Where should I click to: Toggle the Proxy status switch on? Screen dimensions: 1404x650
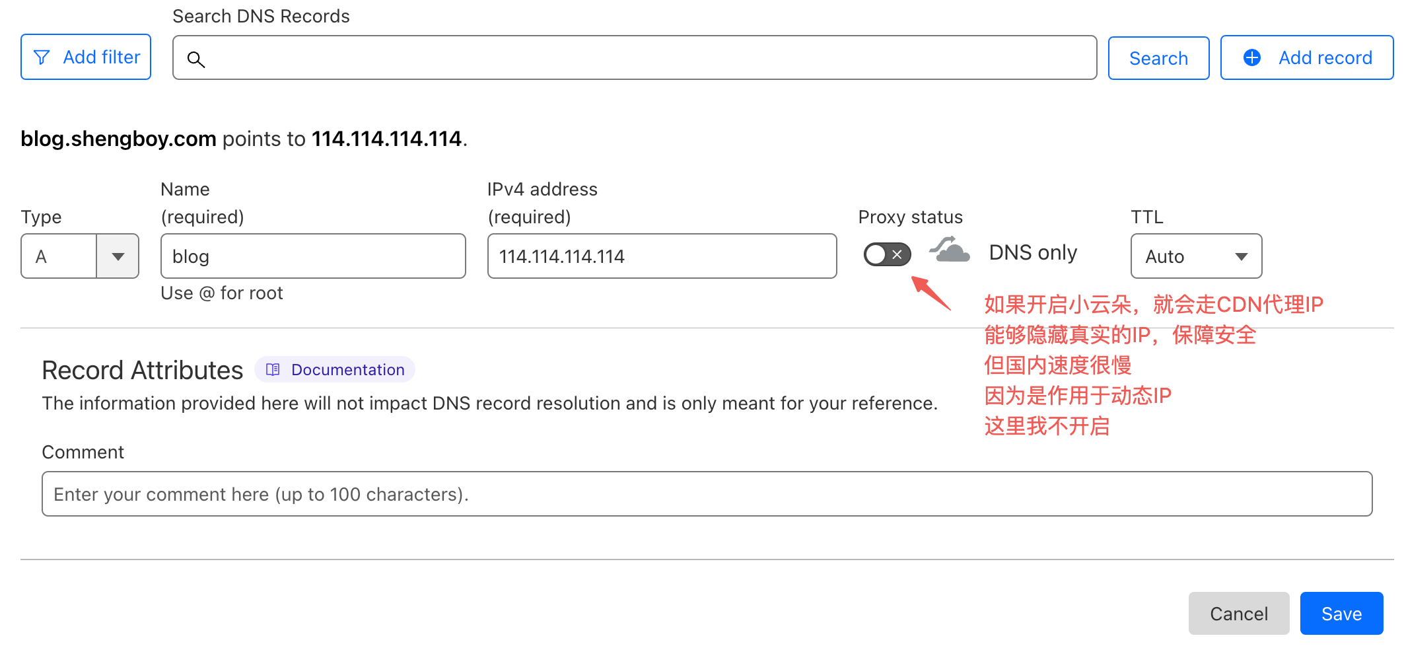point(887,254)
